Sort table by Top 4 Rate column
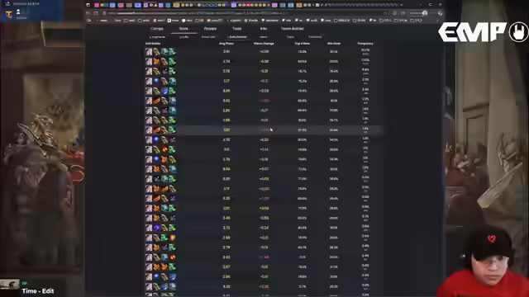The width and height of the screenshot is (529, 297). tap(303, 44)
